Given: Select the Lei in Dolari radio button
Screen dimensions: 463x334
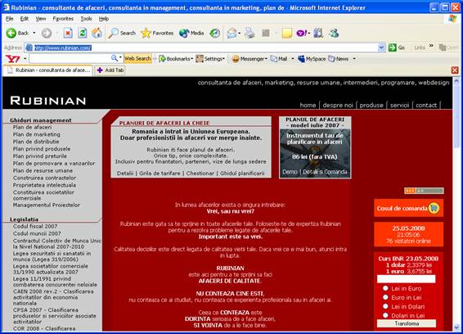Looking at the screenshot, I should click(385, 306).
